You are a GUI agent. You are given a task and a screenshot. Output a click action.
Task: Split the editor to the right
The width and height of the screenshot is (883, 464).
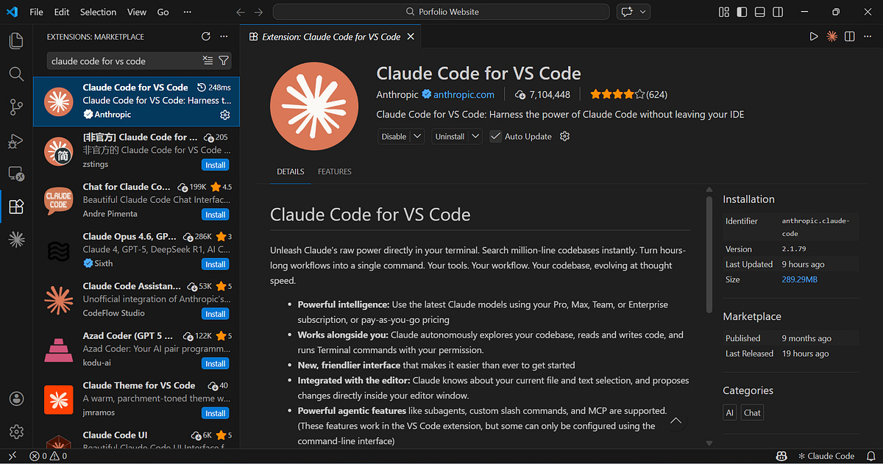click(x=850, y=36)
